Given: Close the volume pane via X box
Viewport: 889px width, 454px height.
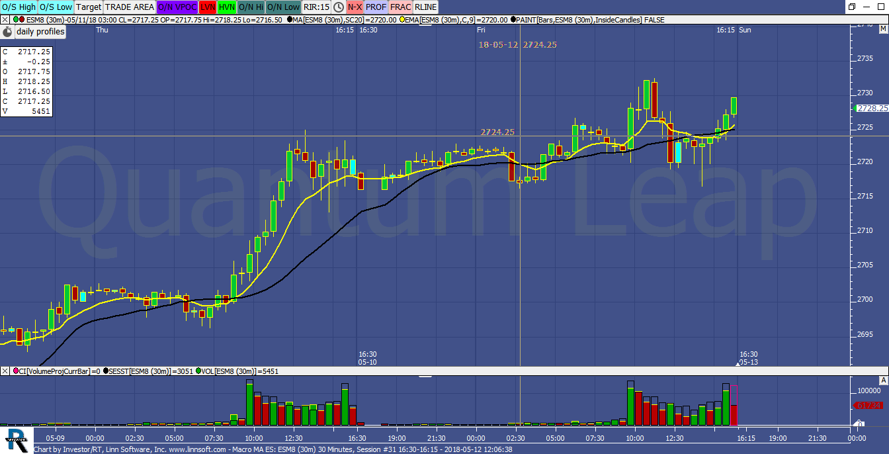Looking at the screenshot, I should [x=5, y=371].
